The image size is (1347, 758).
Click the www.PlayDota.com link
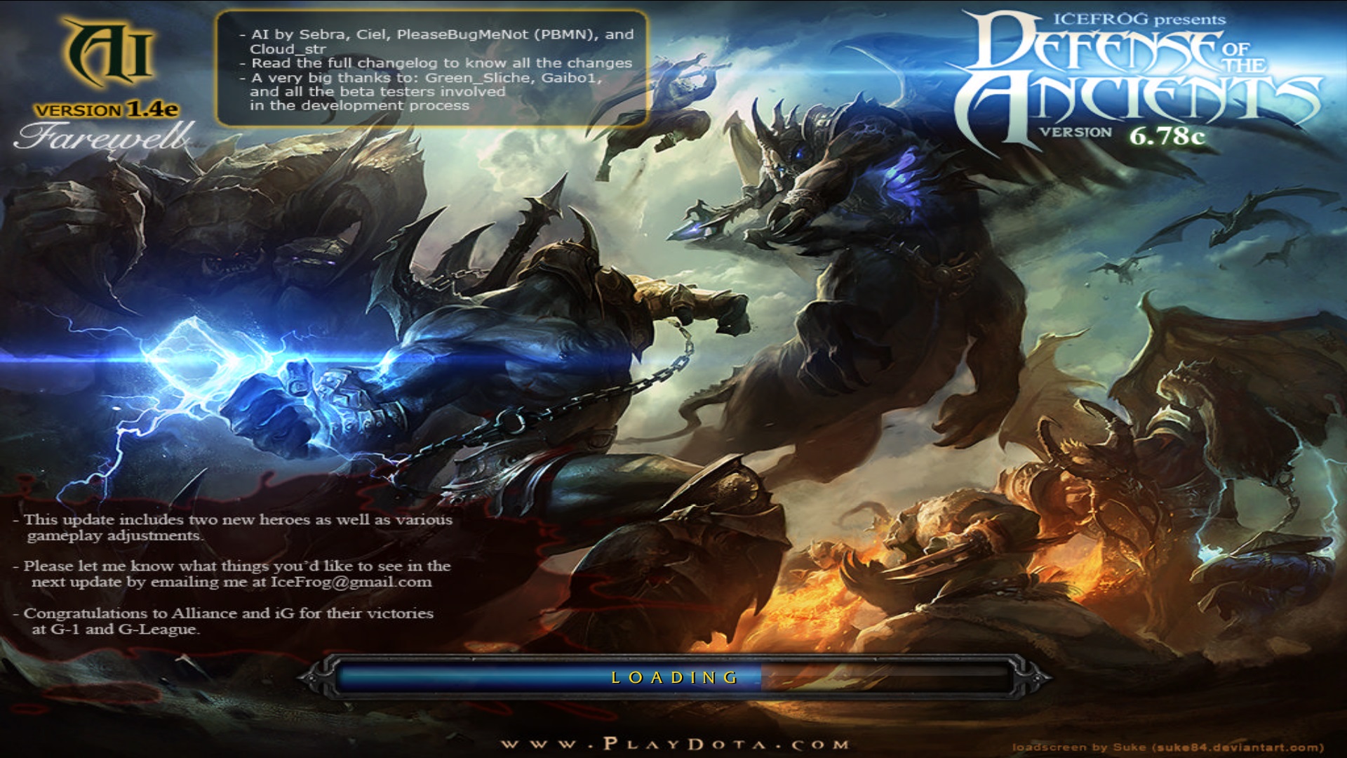pyautogui.click(x=675, y=744)
